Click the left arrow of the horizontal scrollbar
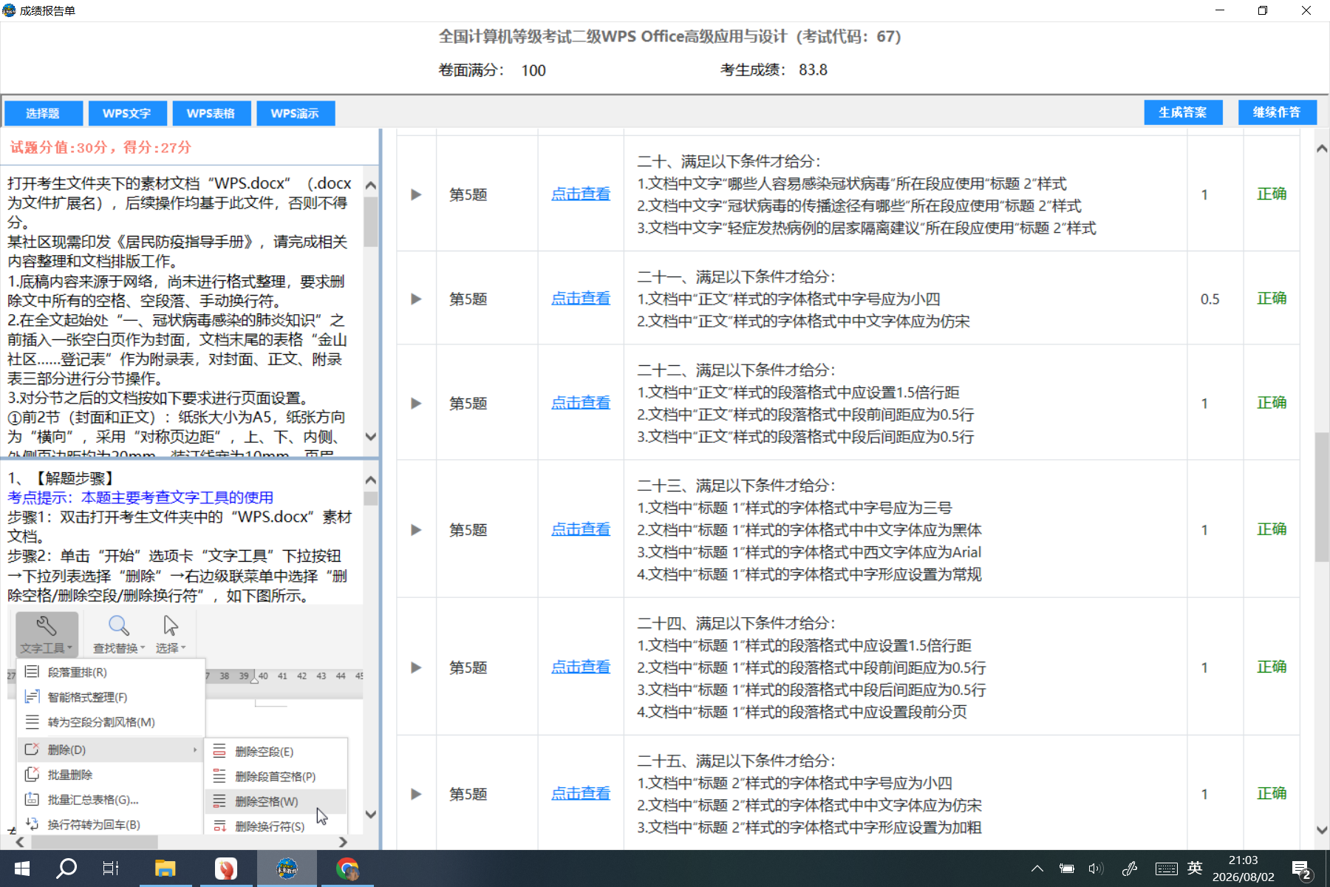 [20, 842]
